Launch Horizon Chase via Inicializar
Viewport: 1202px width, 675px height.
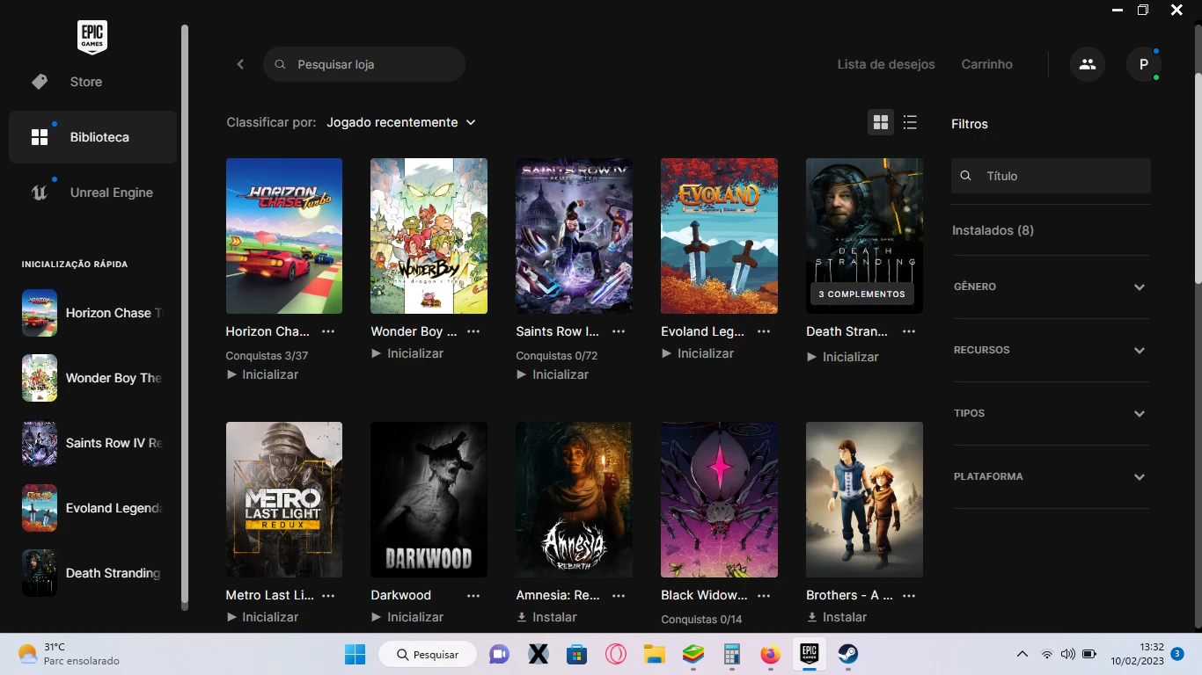click(x=262, y=374)
